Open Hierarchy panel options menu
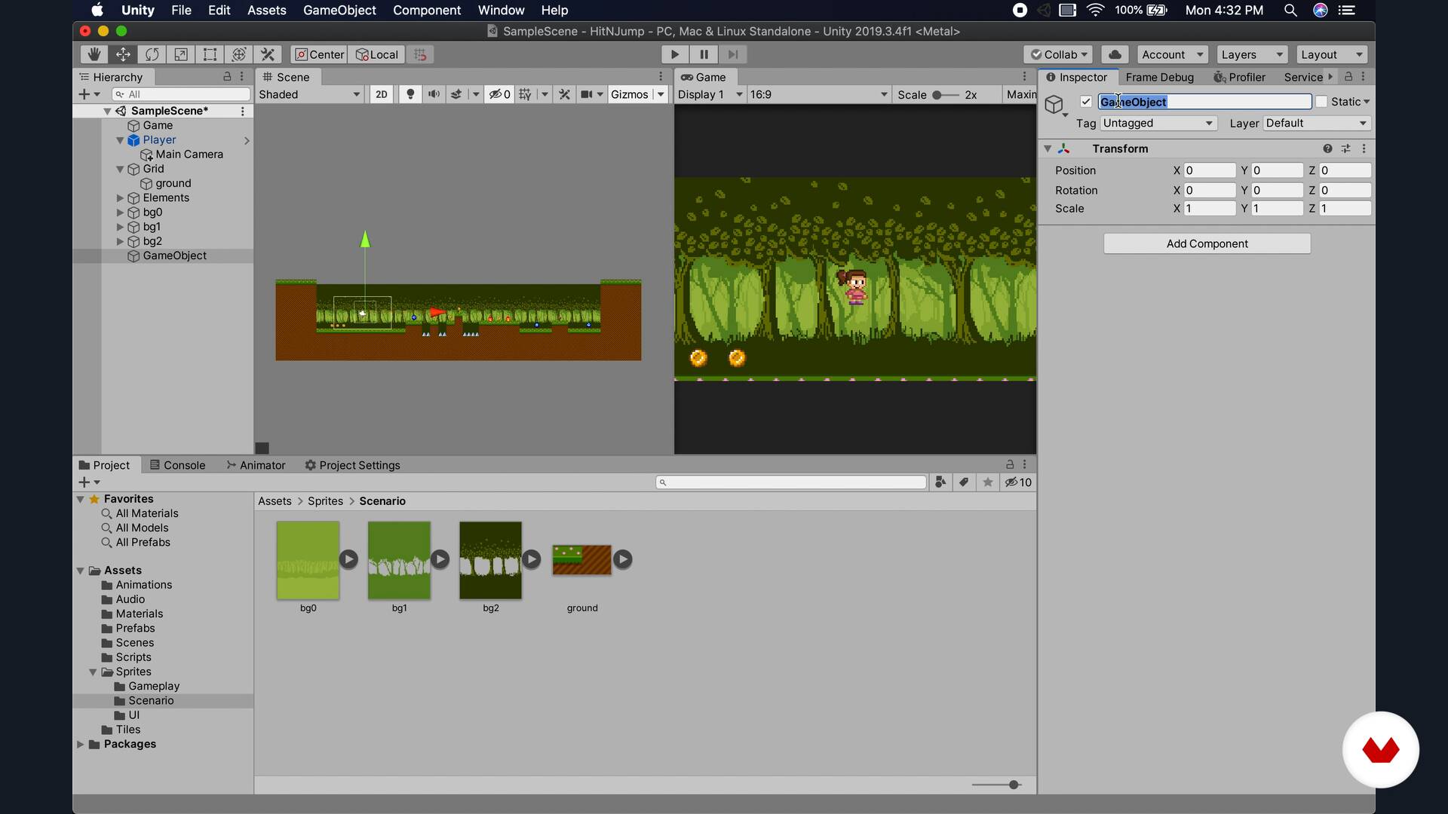This screenshot has height=814, width=1448. tap(241, 77)
